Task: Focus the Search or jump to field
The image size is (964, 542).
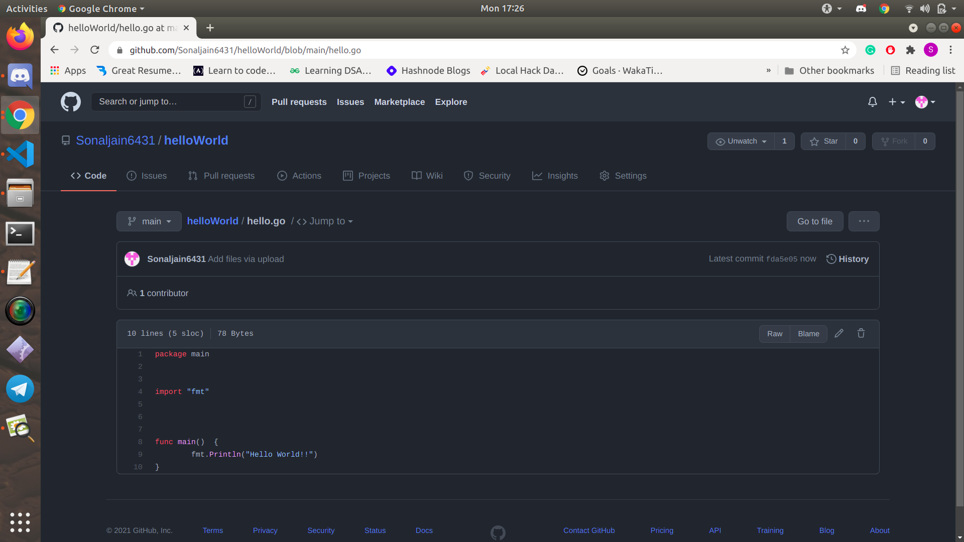Action: (171, 102)
